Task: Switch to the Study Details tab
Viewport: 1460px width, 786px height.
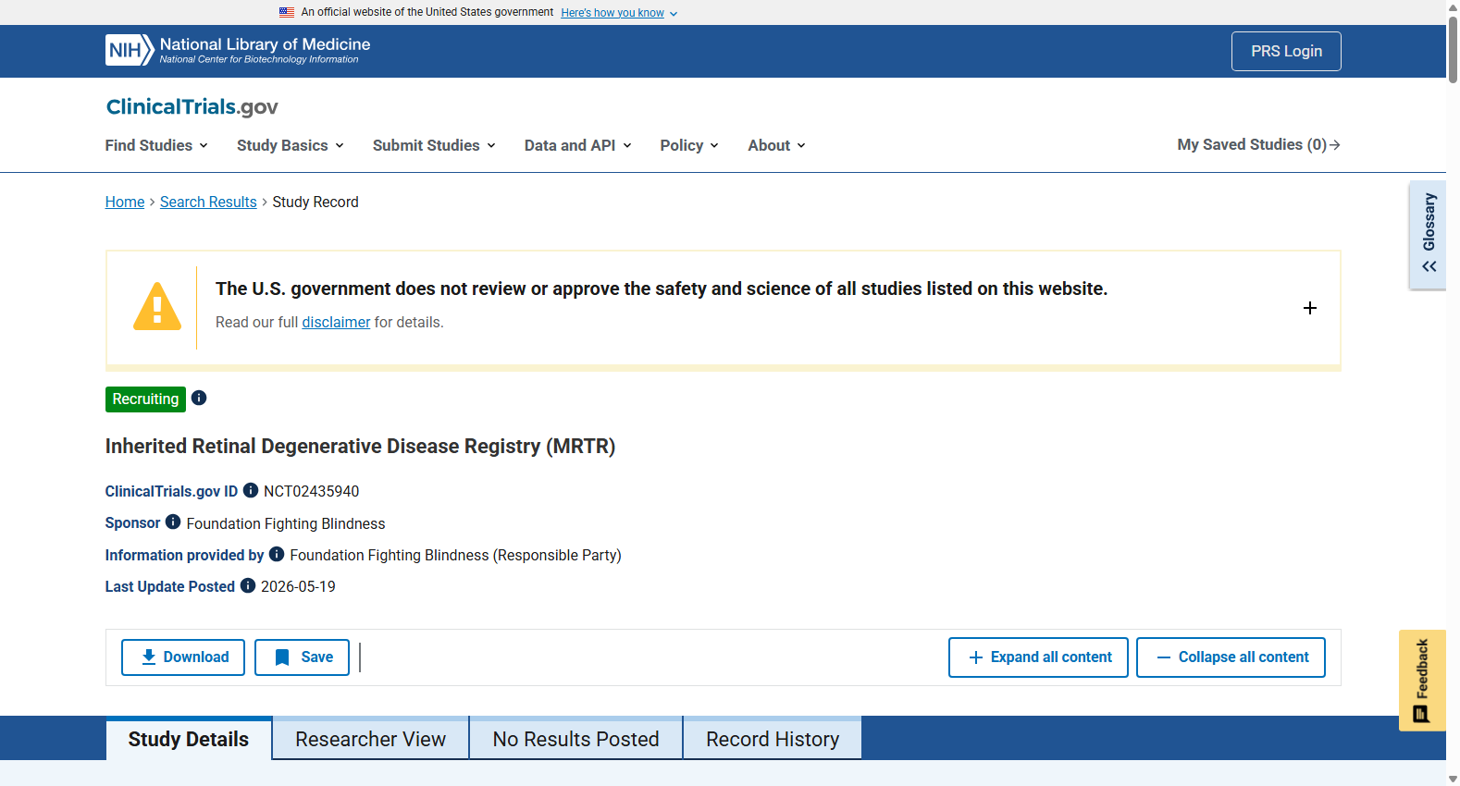Action: (x=189, y=739)
